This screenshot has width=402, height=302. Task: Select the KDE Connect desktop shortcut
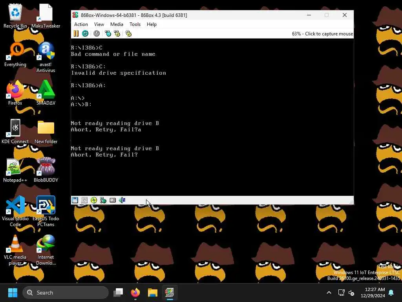point(15,131)
